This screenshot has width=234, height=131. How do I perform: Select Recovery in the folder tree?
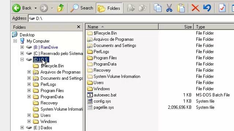[49, 103]
